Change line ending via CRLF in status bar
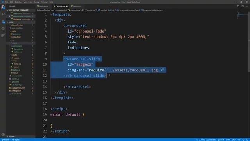 tap(234, 140)
